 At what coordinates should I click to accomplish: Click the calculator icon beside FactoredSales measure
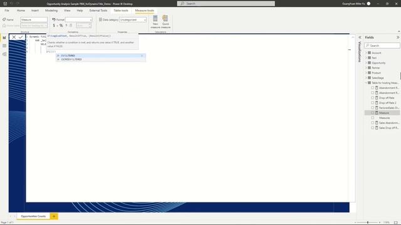coord(377,107)
